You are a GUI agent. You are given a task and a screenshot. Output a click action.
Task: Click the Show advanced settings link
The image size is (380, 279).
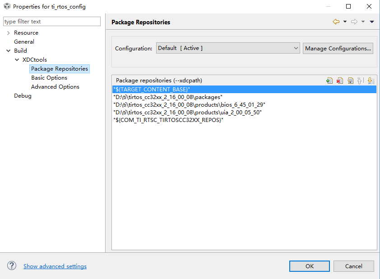tap(55, 266)
